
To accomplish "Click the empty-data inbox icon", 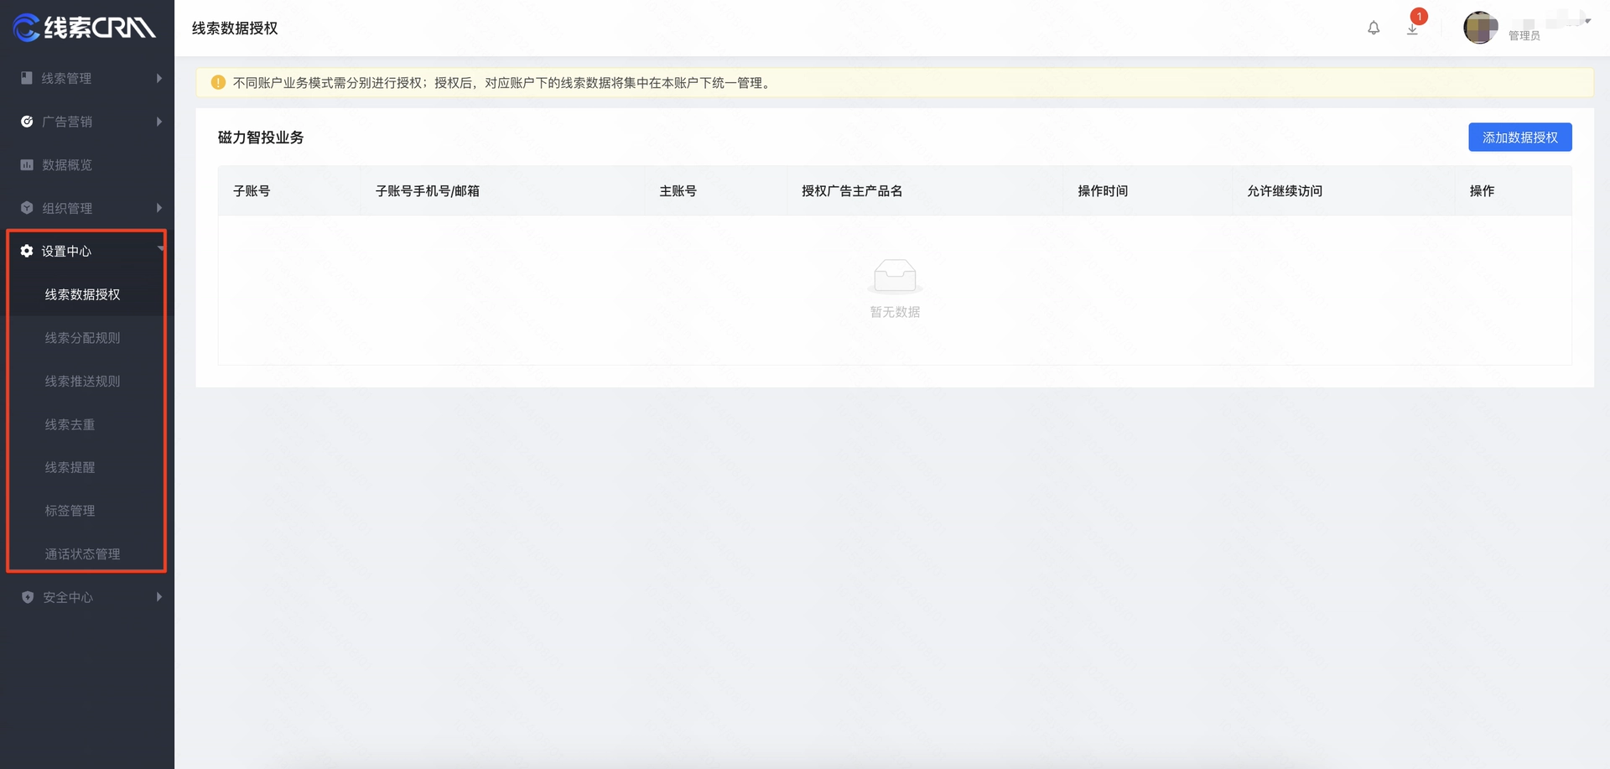I will pyautogui.click(x=895, y=275).
